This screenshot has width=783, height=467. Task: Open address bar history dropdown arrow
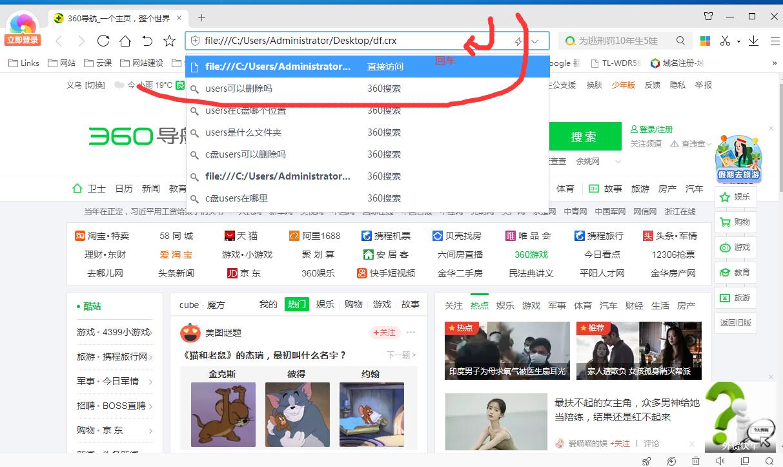[534, 41]
